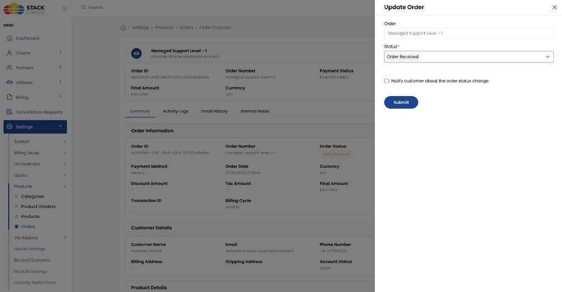Expand the Affiliates menu chevron

coord(60,82)
